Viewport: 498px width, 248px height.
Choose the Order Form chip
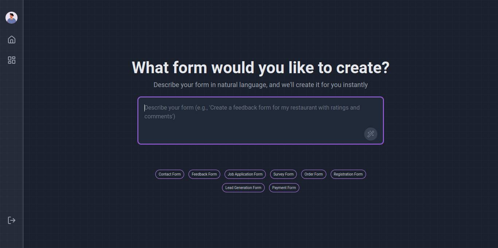(x=314, y=174)
